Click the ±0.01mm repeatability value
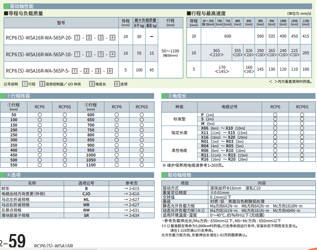Image resolution: width=317 pixels, height=250 pixels. 220,193
